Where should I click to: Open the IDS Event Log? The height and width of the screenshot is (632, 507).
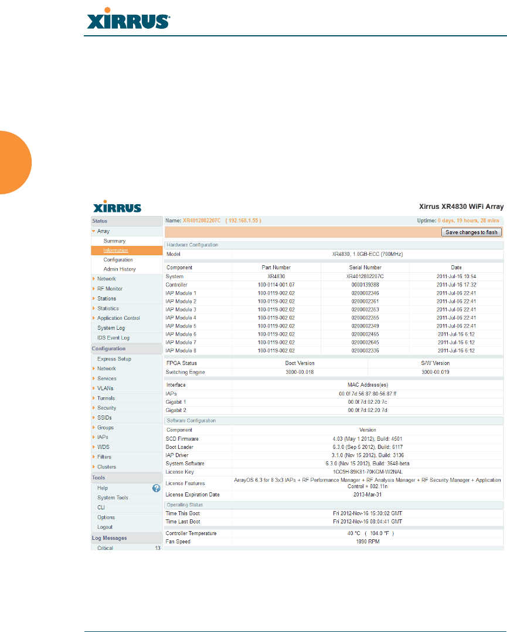(x=113, y=338)
